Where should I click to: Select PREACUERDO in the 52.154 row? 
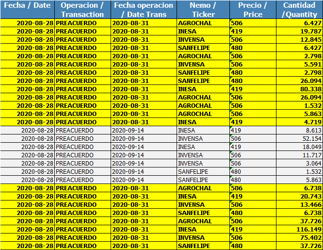pos(82,139)
